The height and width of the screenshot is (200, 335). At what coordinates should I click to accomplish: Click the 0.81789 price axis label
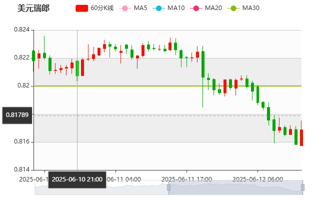pyautogui.click(x=17, y=115)
